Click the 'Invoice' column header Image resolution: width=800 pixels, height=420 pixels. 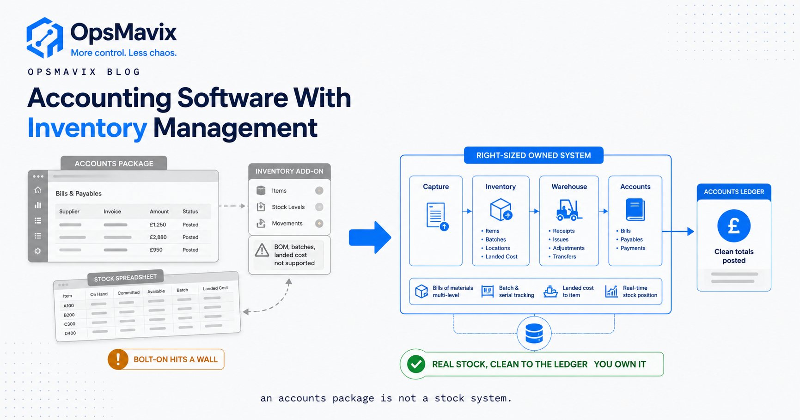click(x=112, y=211)
